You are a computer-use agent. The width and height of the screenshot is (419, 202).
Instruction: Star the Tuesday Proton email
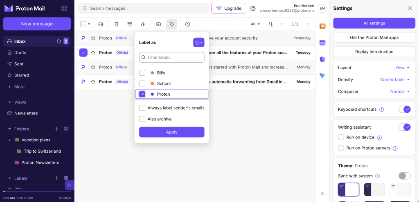click(93, 53)
